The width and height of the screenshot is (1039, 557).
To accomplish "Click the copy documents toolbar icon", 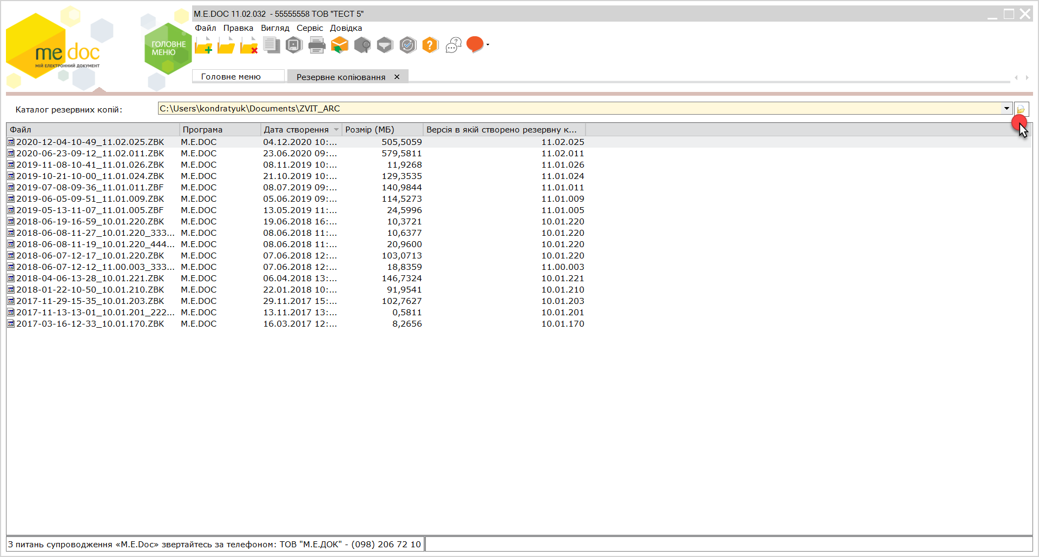I will [272, 45].
